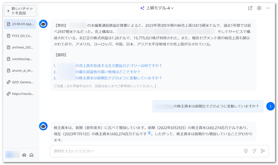
Task: Open the Discord icon in sidebar footer
Action: click(x=24, y=155)
